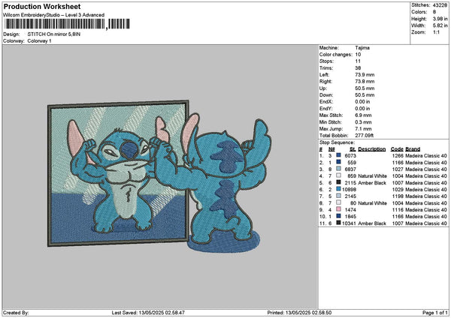
Task: Select design name 'STITCH On mirror 5,8IN'
Action: [x=54, y=34]
